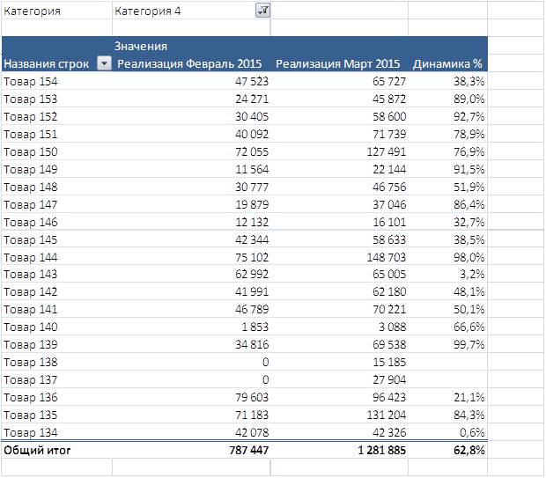Click the Товар 134 row label
Screen dimensions: 546x478
(x=31, y=432)
